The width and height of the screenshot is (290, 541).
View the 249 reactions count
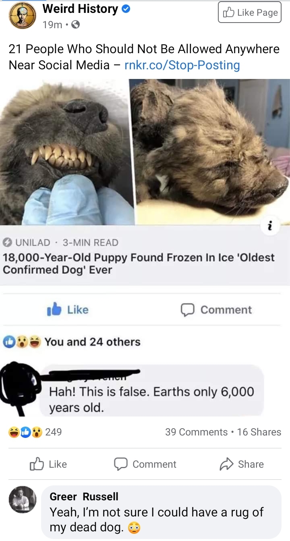53,432
